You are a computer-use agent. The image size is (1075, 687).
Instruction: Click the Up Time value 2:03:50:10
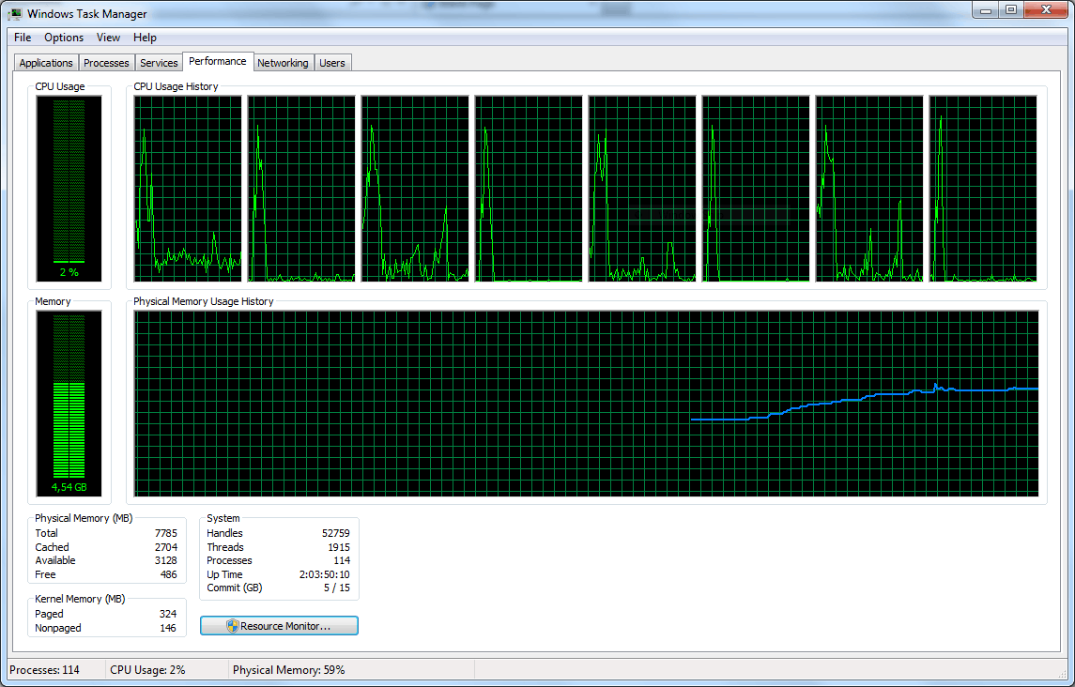coord(324,574)
